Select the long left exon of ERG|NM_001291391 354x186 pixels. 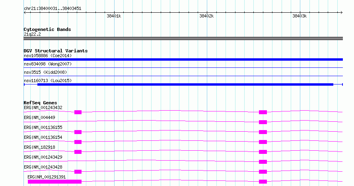54,182
